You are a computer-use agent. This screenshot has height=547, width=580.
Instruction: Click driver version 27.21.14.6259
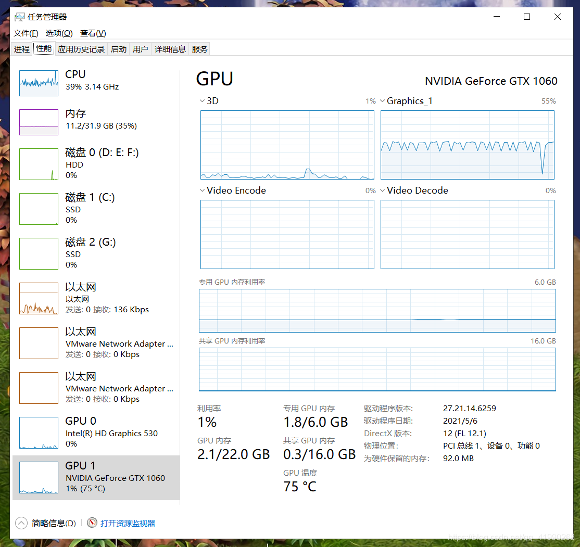point(470,409)
